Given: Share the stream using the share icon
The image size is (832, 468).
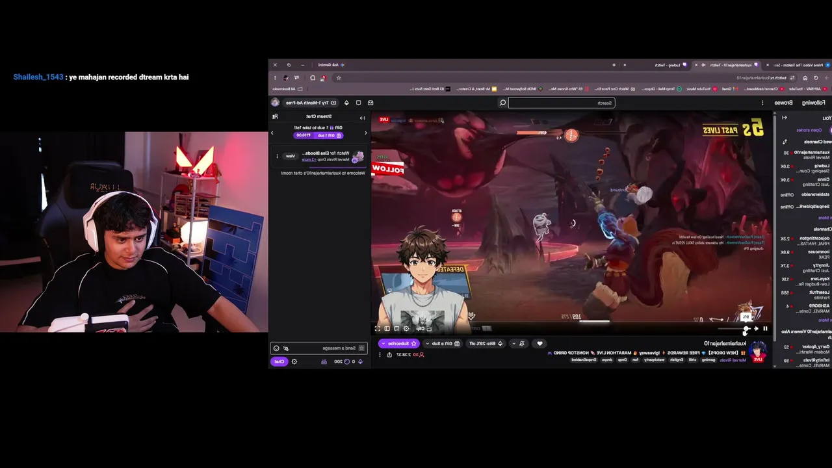Looking at the screenshot, I should click(x=389, y=354).
